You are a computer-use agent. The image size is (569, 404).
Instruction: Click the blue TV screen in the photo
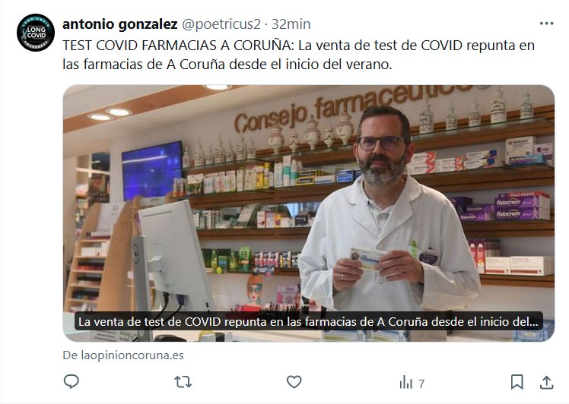tap(151, 169)
